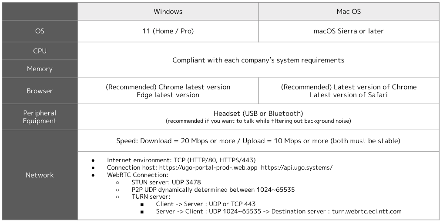Select the CPU row label
The width and height of the screenshot is (443, 223).
click(x=40, y=51)
